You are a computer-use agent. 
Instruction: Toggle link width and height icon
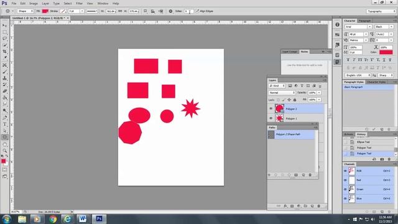point(120,11)
